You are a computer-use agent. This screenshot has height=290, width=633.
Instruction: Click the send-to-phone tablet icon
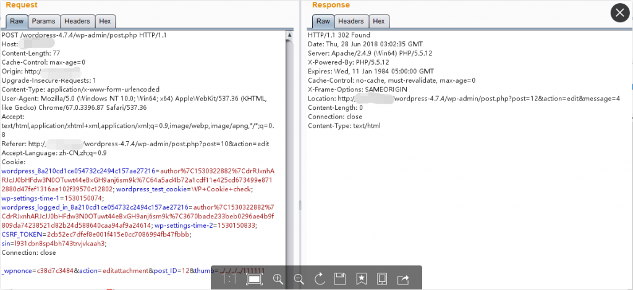(382, 279)
